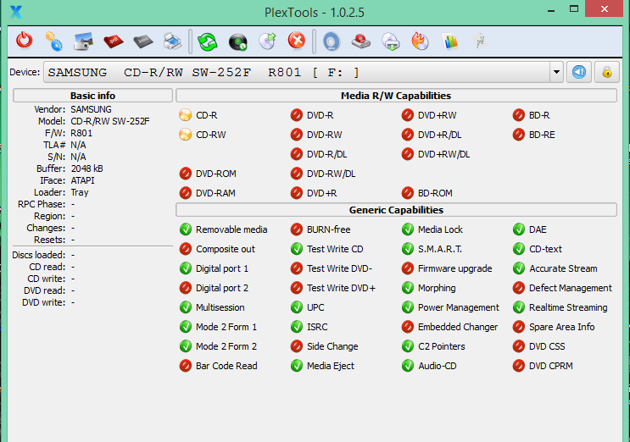Screen dimensions: 630x442
Task: Click the red power icon in toolbar
Action: (x=25, y=41)
